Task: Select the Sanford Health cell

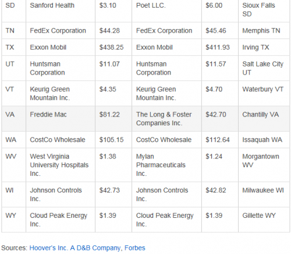Action: (x=61, y=10)
